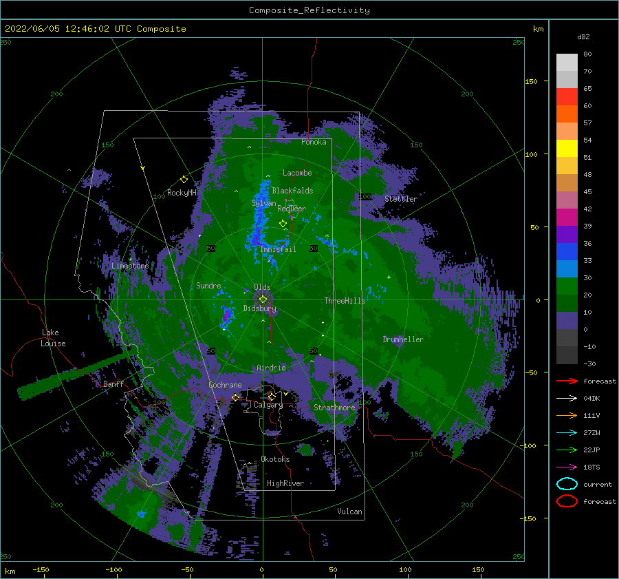Click the Didsbury town label
Image resolution: width=619 pixels, height=579 pixels.
pyautogui.click(x=260, y=308)
